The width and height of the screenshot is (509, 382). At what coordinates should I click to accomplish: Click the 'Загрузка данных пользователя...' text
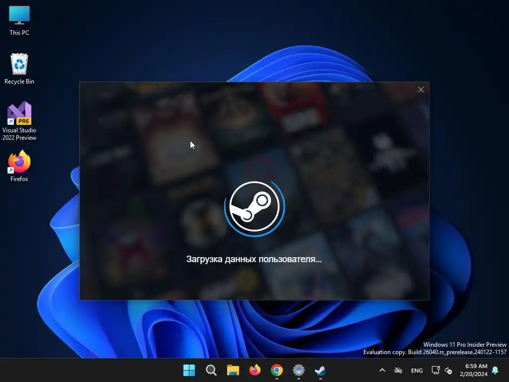tap(254, 259)
